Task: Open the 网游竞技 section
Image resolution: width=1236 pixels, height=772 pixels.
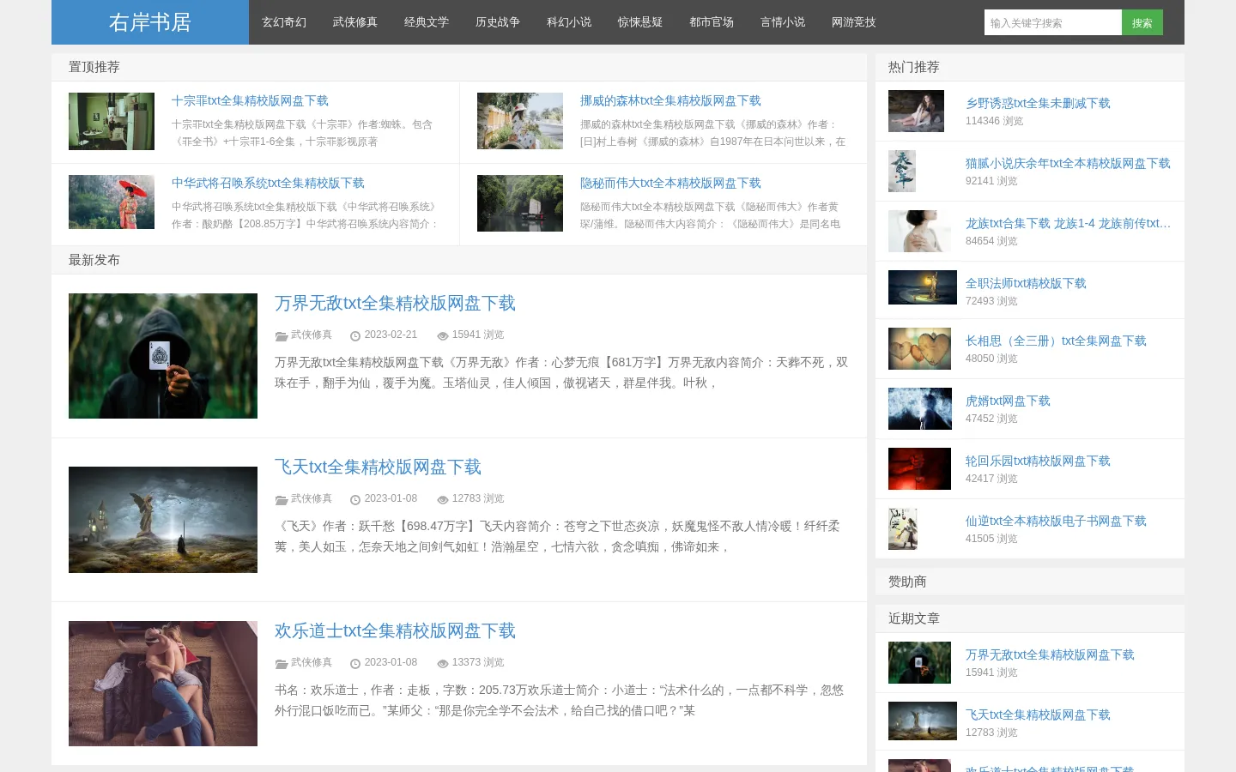Action: [854, 22]
